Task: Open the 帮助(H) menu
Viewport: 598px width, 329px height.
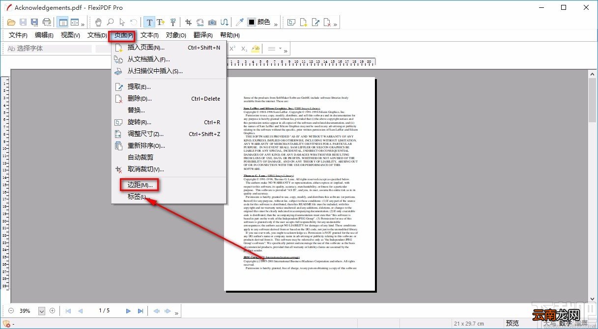Action: point(230,35)
